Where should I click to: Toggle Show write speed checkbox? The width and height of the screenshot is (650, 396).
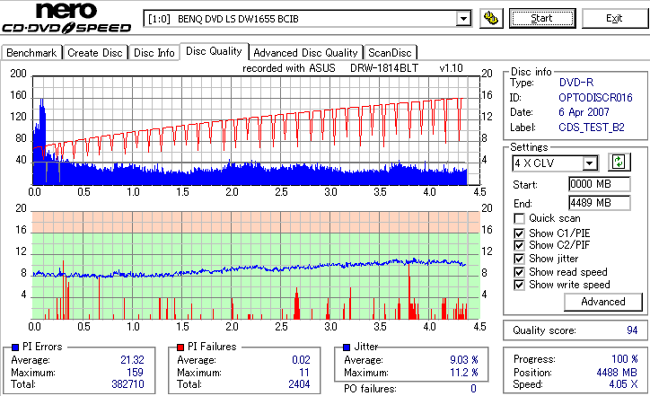519,285
